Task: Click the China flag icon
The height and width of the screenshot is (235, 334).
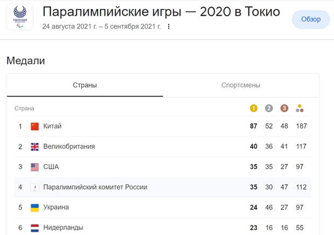Action: point(34,126)
